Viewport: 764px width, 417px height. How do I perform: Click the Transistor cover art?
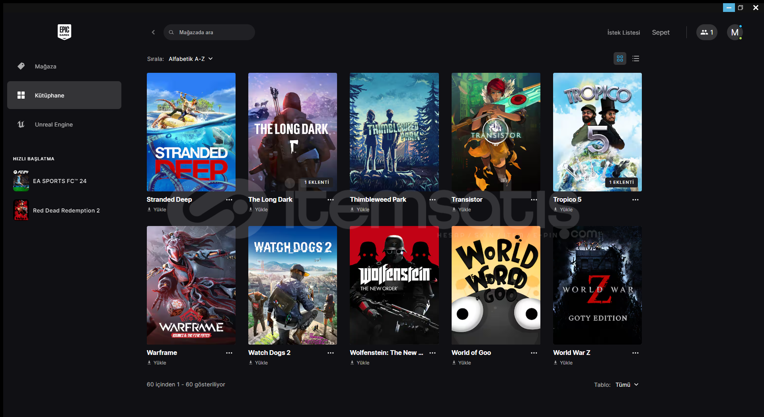tap(496, 132)
